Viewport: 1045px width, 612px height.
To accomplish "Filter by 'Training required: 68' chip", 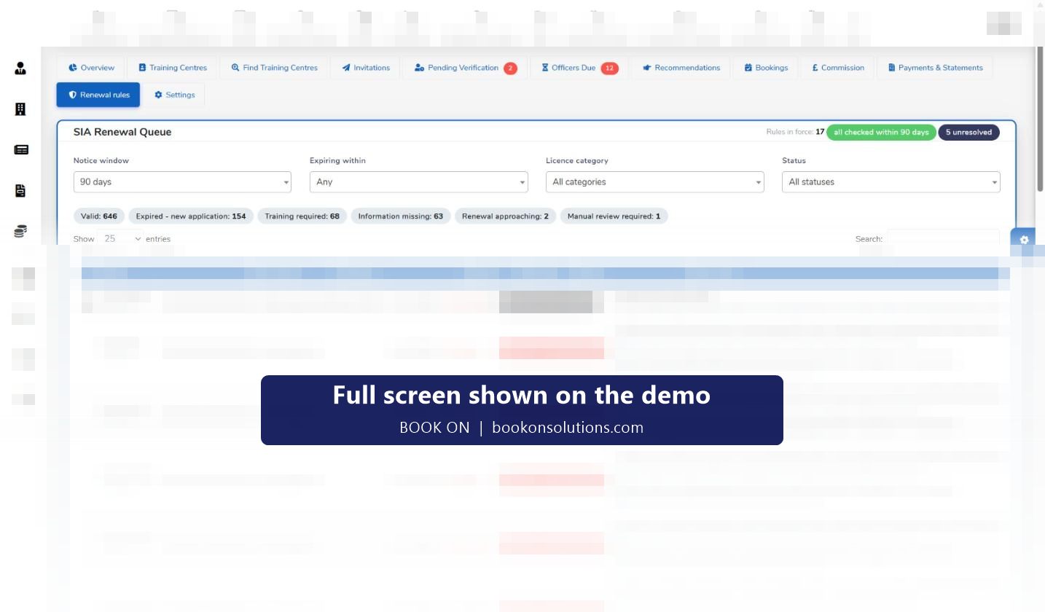I will point(302,216).
